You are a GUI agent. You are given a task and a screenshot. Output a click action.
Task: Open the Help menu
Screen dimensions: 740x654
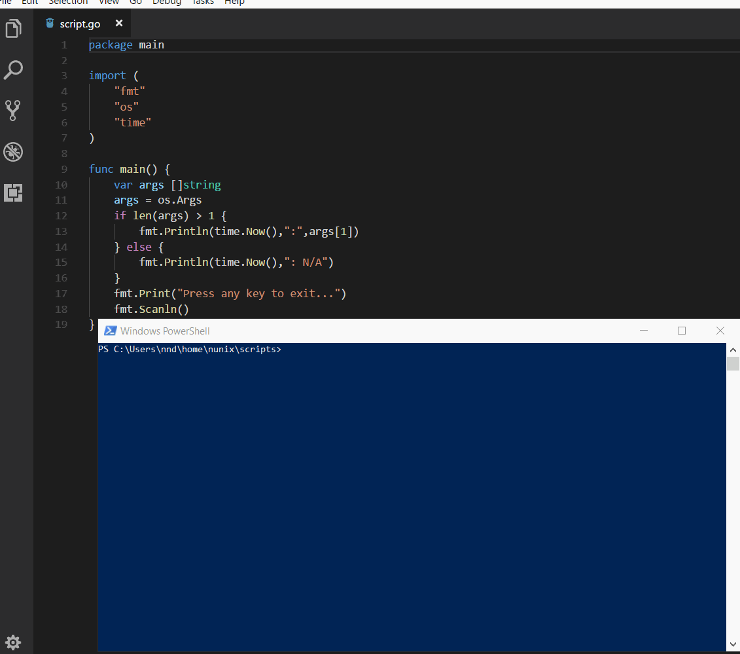[234, 3]
